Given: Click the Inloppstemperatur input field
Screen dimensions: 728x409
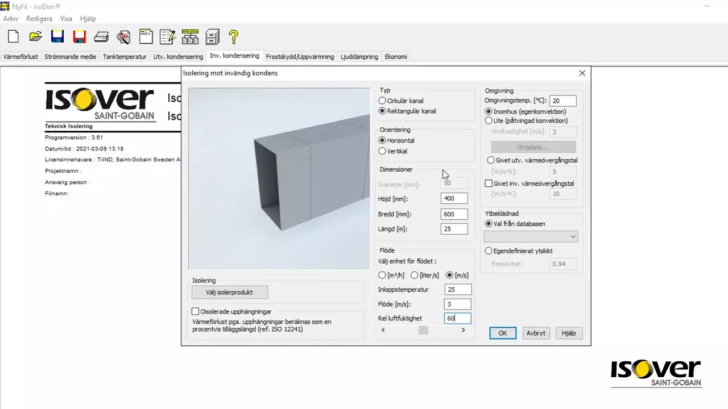Looking at the screenshot, I should pos(458,290).
